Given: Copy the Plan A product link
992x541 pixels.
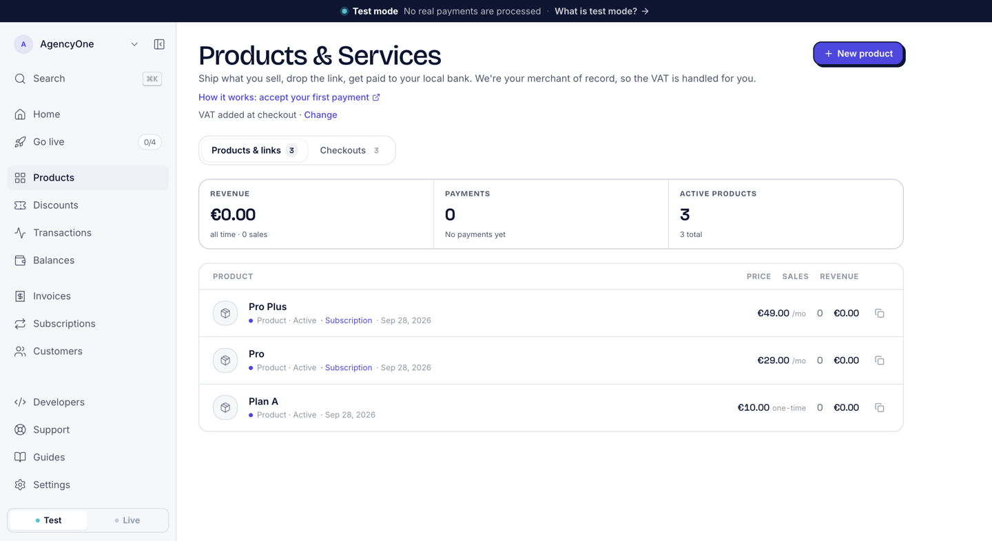Looking at the screenshot, I should [880, 408].
